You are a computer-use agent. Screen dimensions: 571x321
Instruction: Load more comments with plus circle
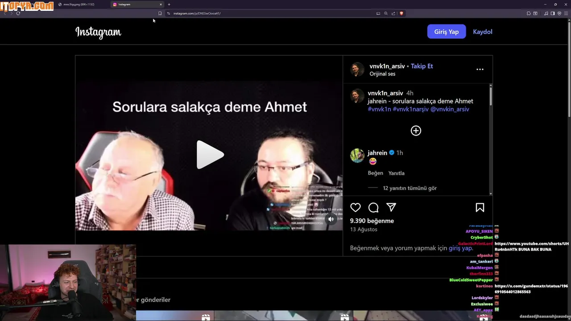[x=416, y=131]
